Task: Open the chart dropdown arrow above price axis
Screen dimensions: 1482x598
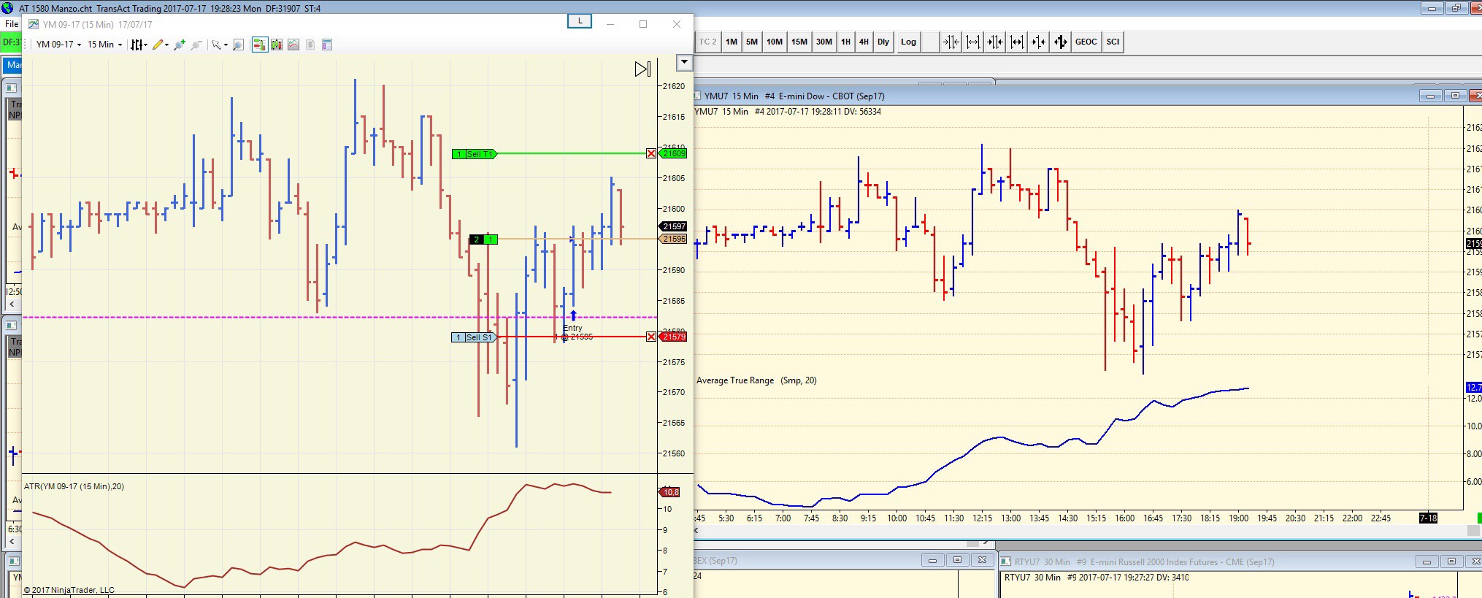Action: (x=684, y=62)
